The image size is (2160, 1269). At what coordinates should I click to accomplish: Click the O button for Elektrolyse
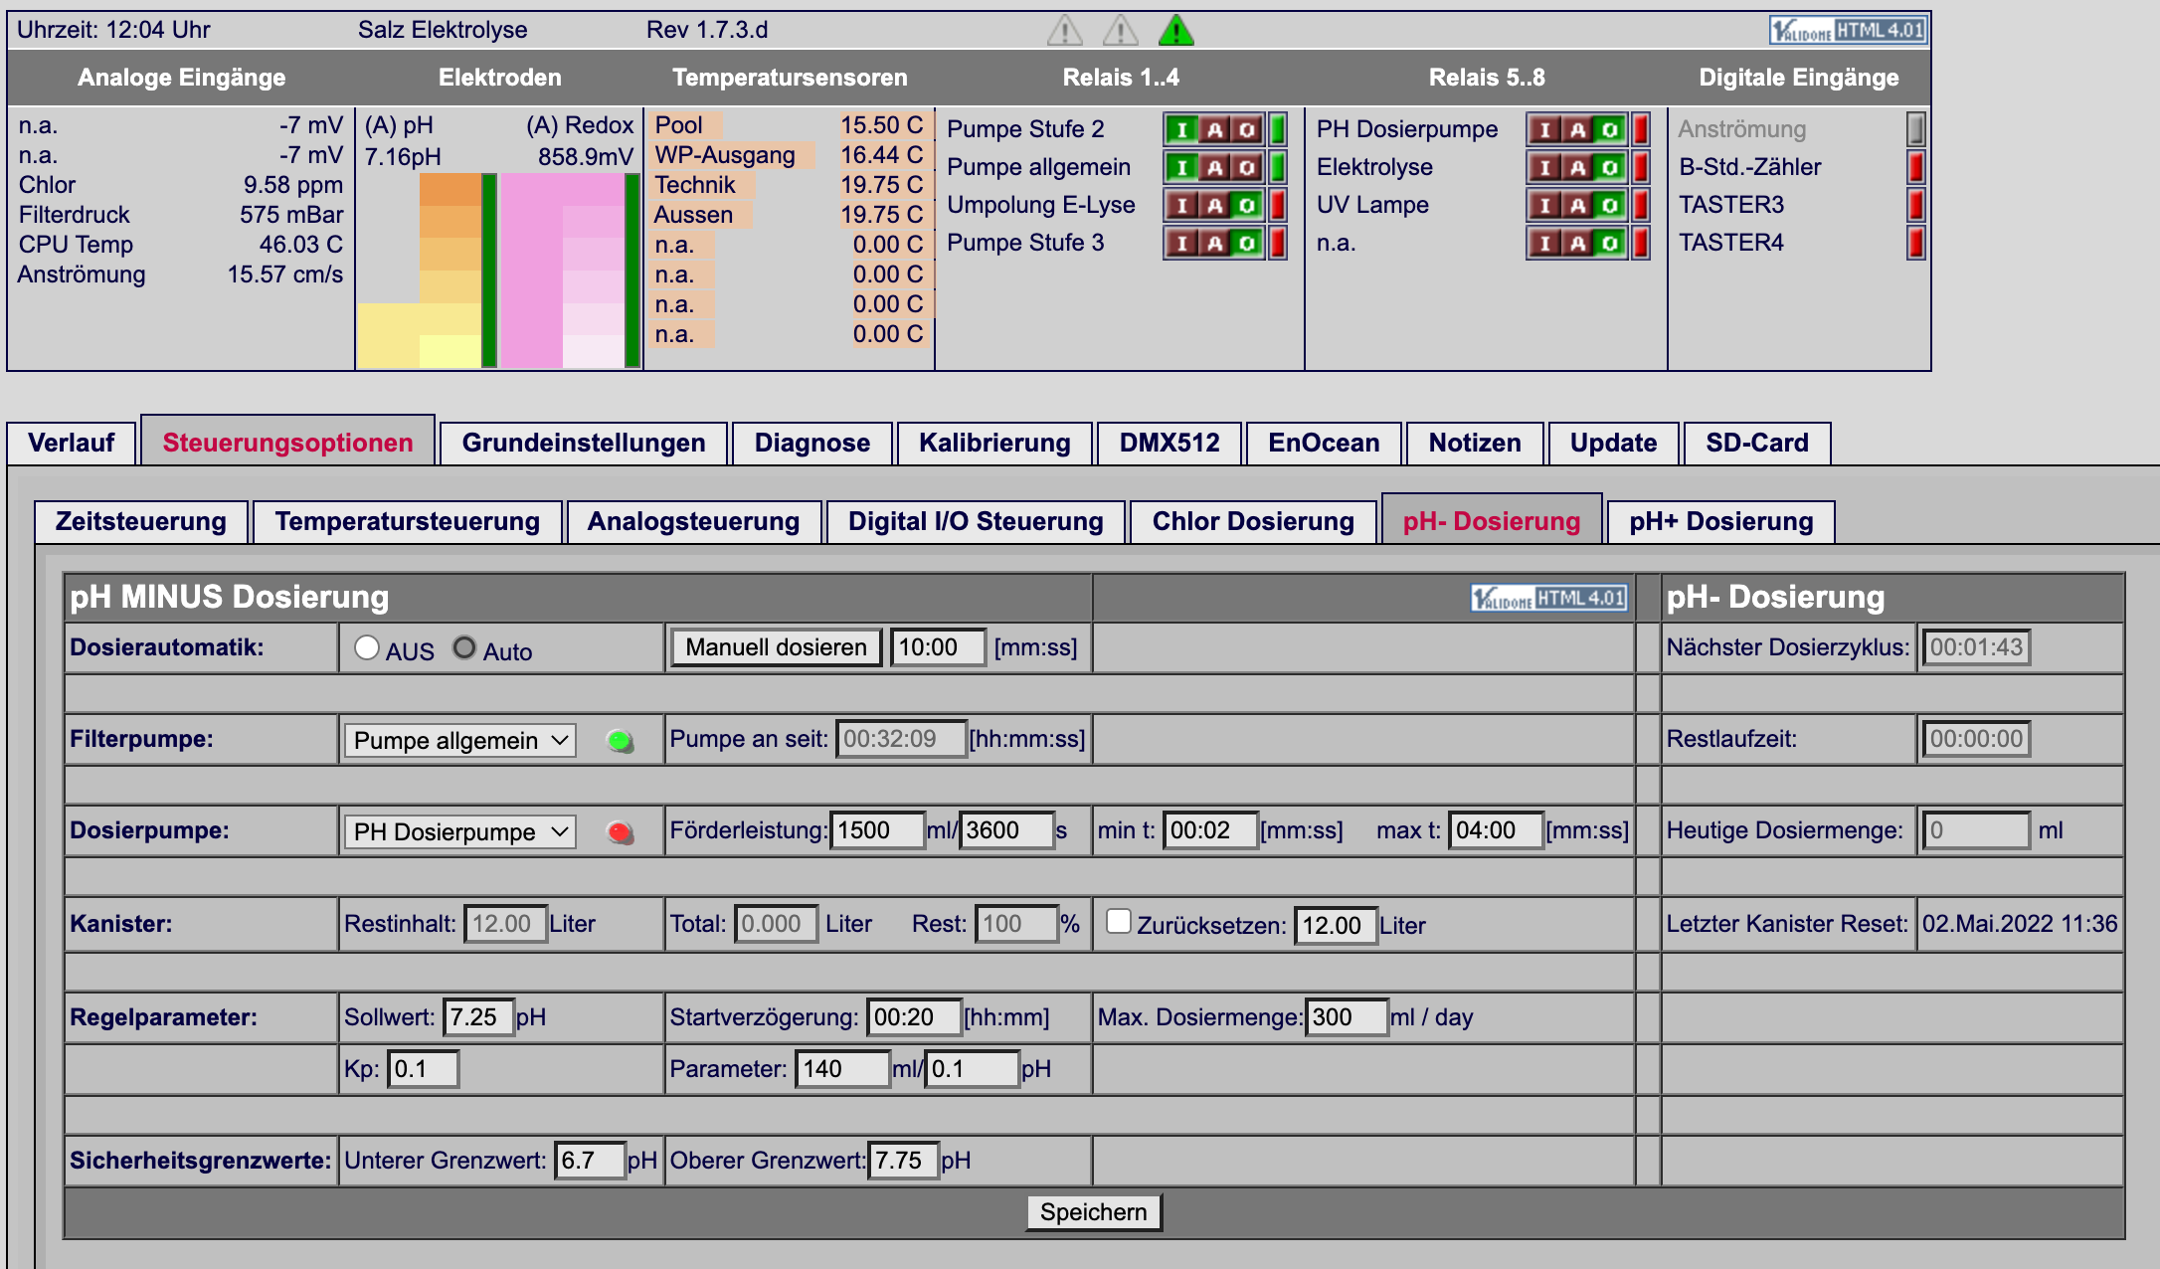(1610, 167)
